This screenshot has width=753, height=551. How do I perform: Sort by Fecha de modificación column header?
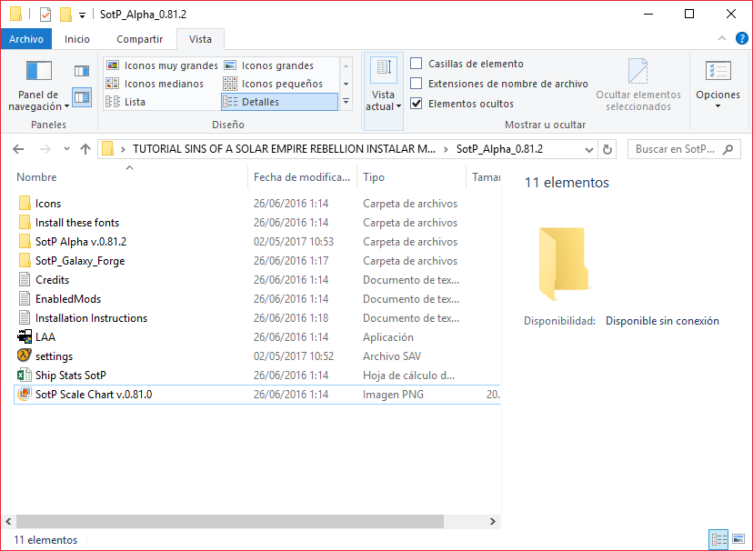click(303, 177)
